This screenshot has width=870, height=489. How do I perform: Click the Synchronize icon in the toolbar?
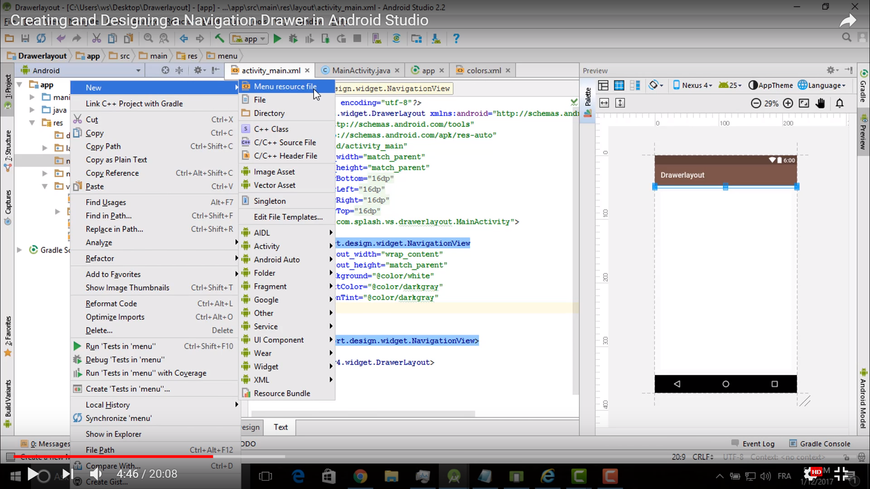[41, 39]
